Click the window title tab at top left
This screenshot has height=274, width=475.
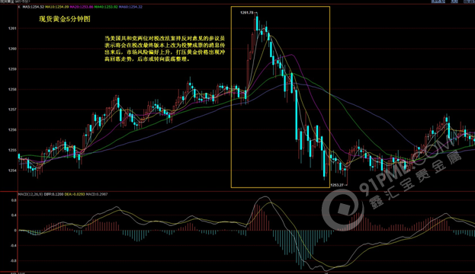point(15,2)
